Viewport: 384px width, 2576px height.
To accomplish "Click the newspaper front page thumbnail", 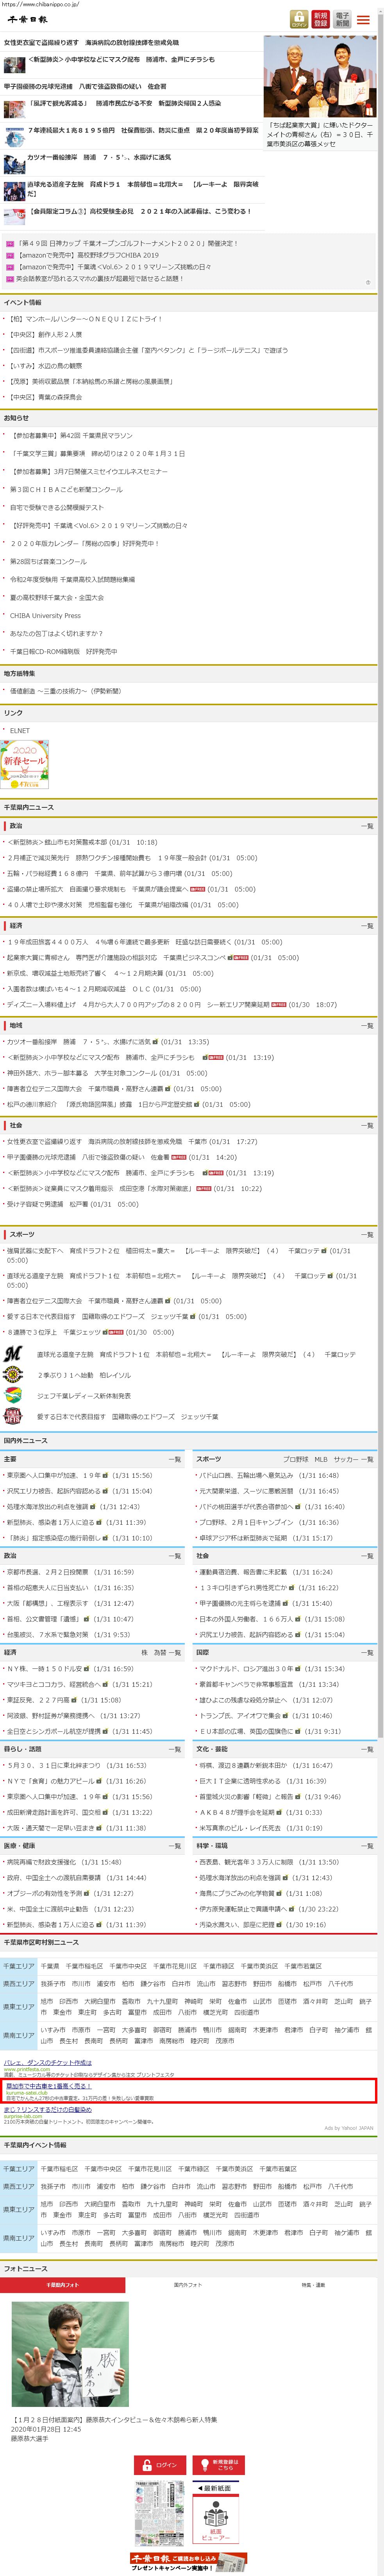I will tap(160, 2513).
